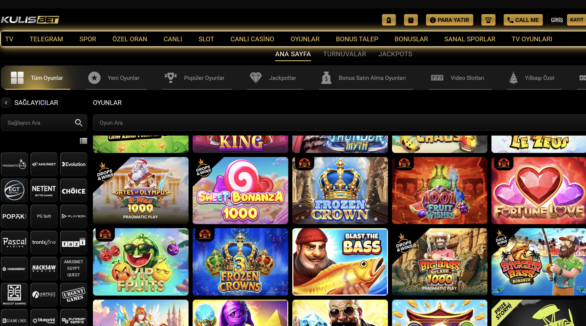The height and width of the screenshot is (326, 586).
Task: Pick the NetEnt provider tile
Action: 44,190
